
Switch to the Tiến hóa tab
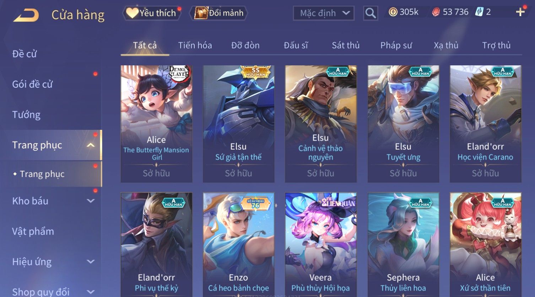pos(195,45)
